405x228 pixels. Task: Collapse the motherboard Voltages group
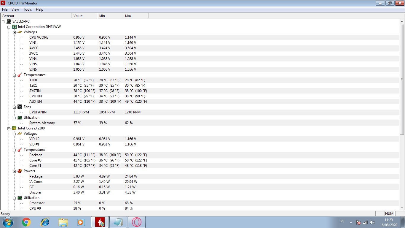pos(15,32)
